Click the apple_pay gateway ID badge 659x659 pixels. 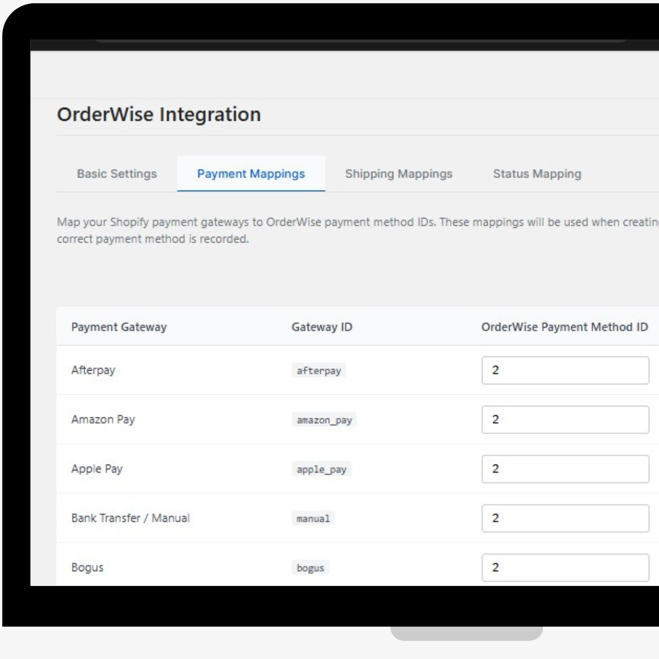tap(322, 470)
